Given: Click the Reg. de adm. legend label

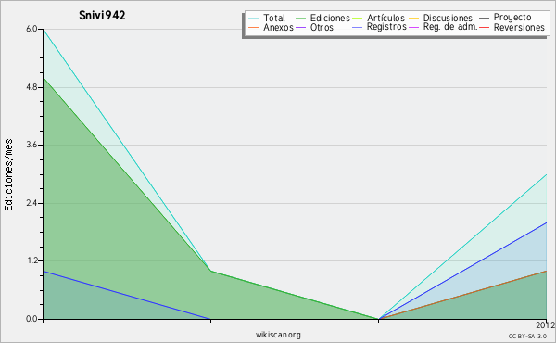Looking at the screenshot, I should (x=450, y=27).
